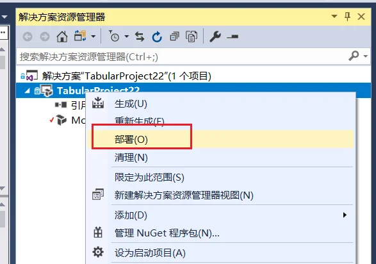Expand the pending changes filter dropdown arrow
This screenshot has height=264, width=376.
[x=126, y=37]
